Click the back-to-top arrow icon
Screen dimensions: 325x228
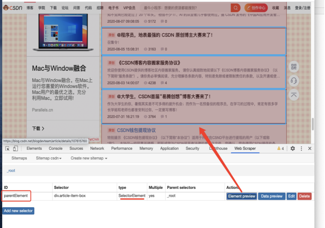[294, 95]
